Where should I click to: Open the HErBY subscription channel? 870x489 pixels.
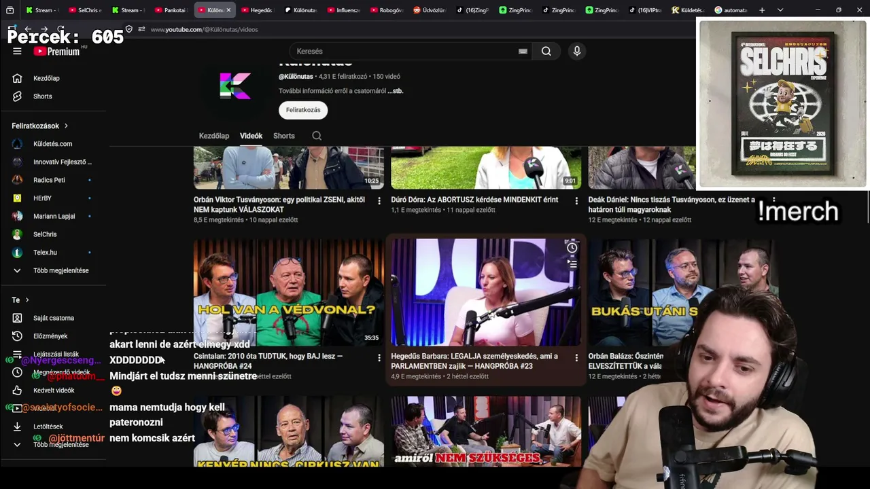pos(42,198)
